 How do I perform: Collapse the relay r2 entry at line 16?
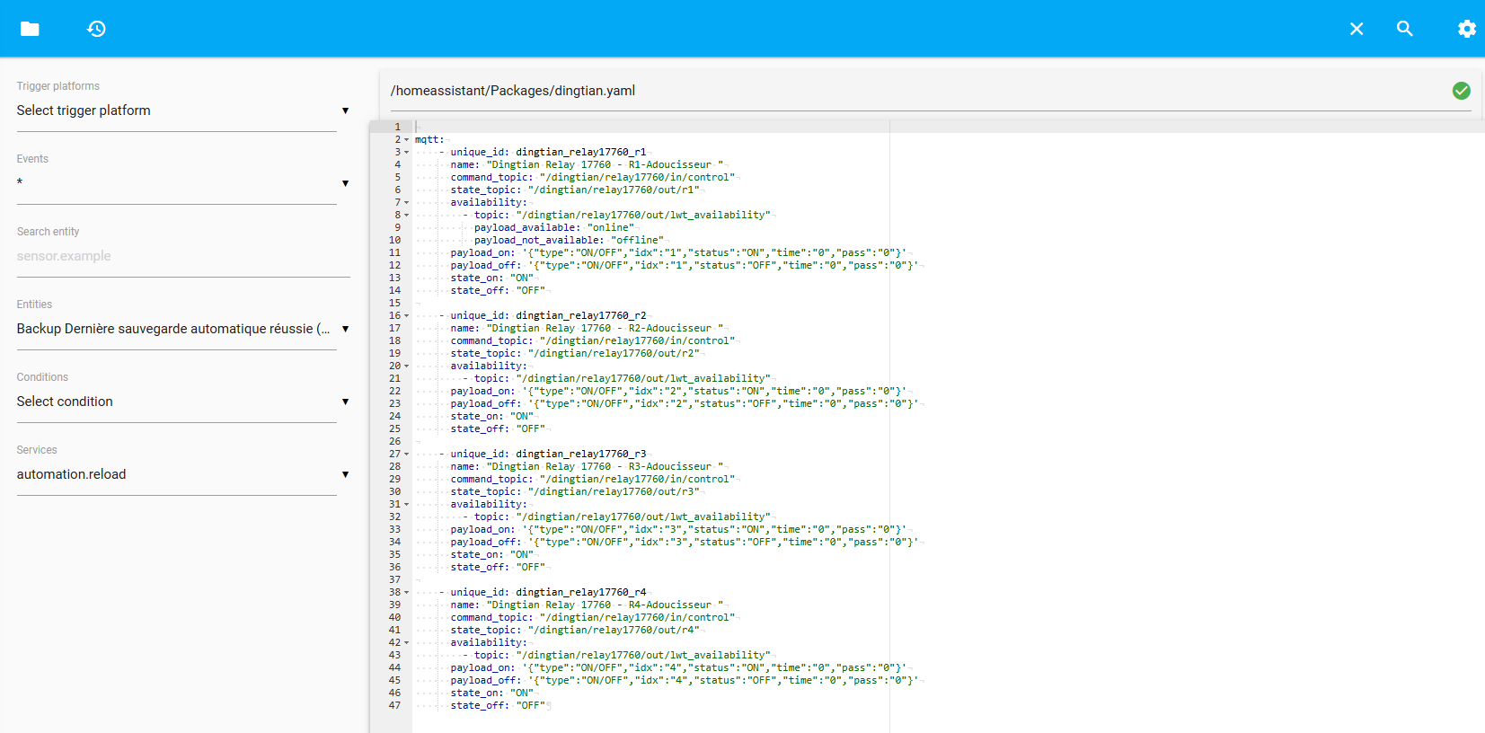point(407,316)
